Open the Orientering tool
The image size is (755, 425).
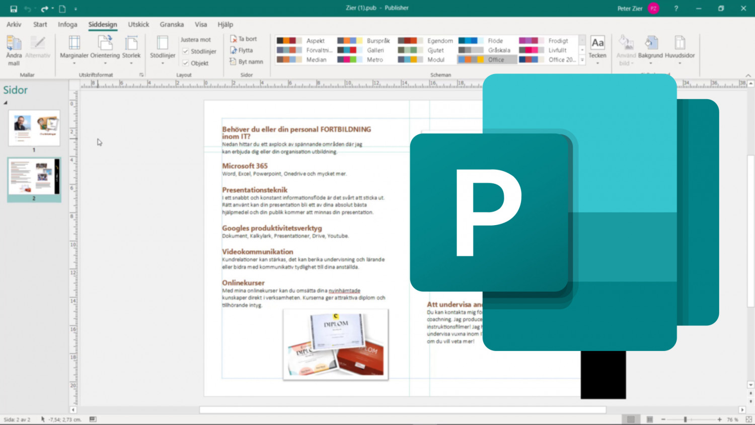click(105, 43)
